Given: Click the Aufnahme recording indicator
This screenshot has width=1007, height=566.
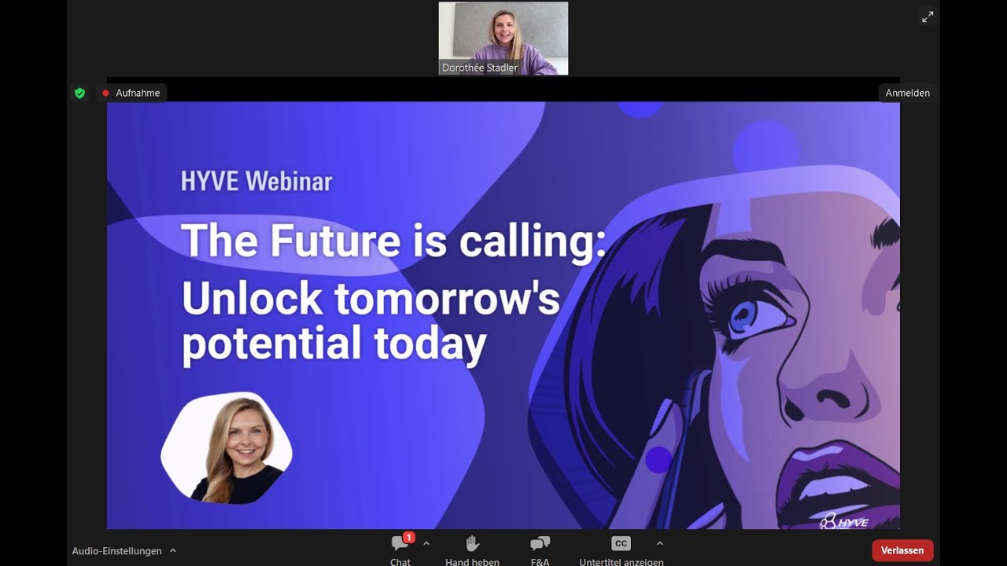Looking at the screenshot, I should pyautogui.click(x=131, y=93).
